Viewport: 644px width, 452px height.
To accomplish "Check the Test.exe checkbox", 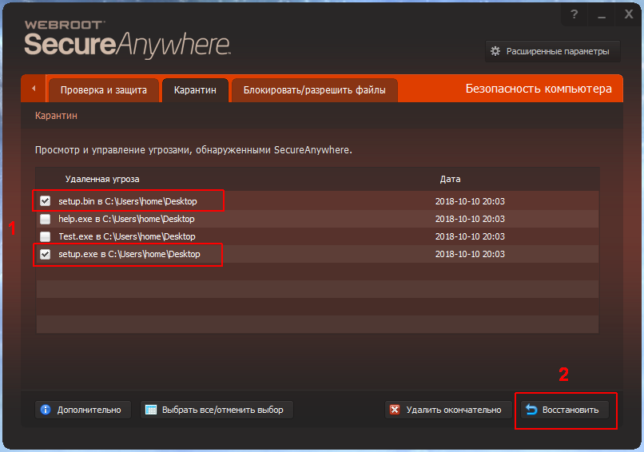I will tap(46, 236).
